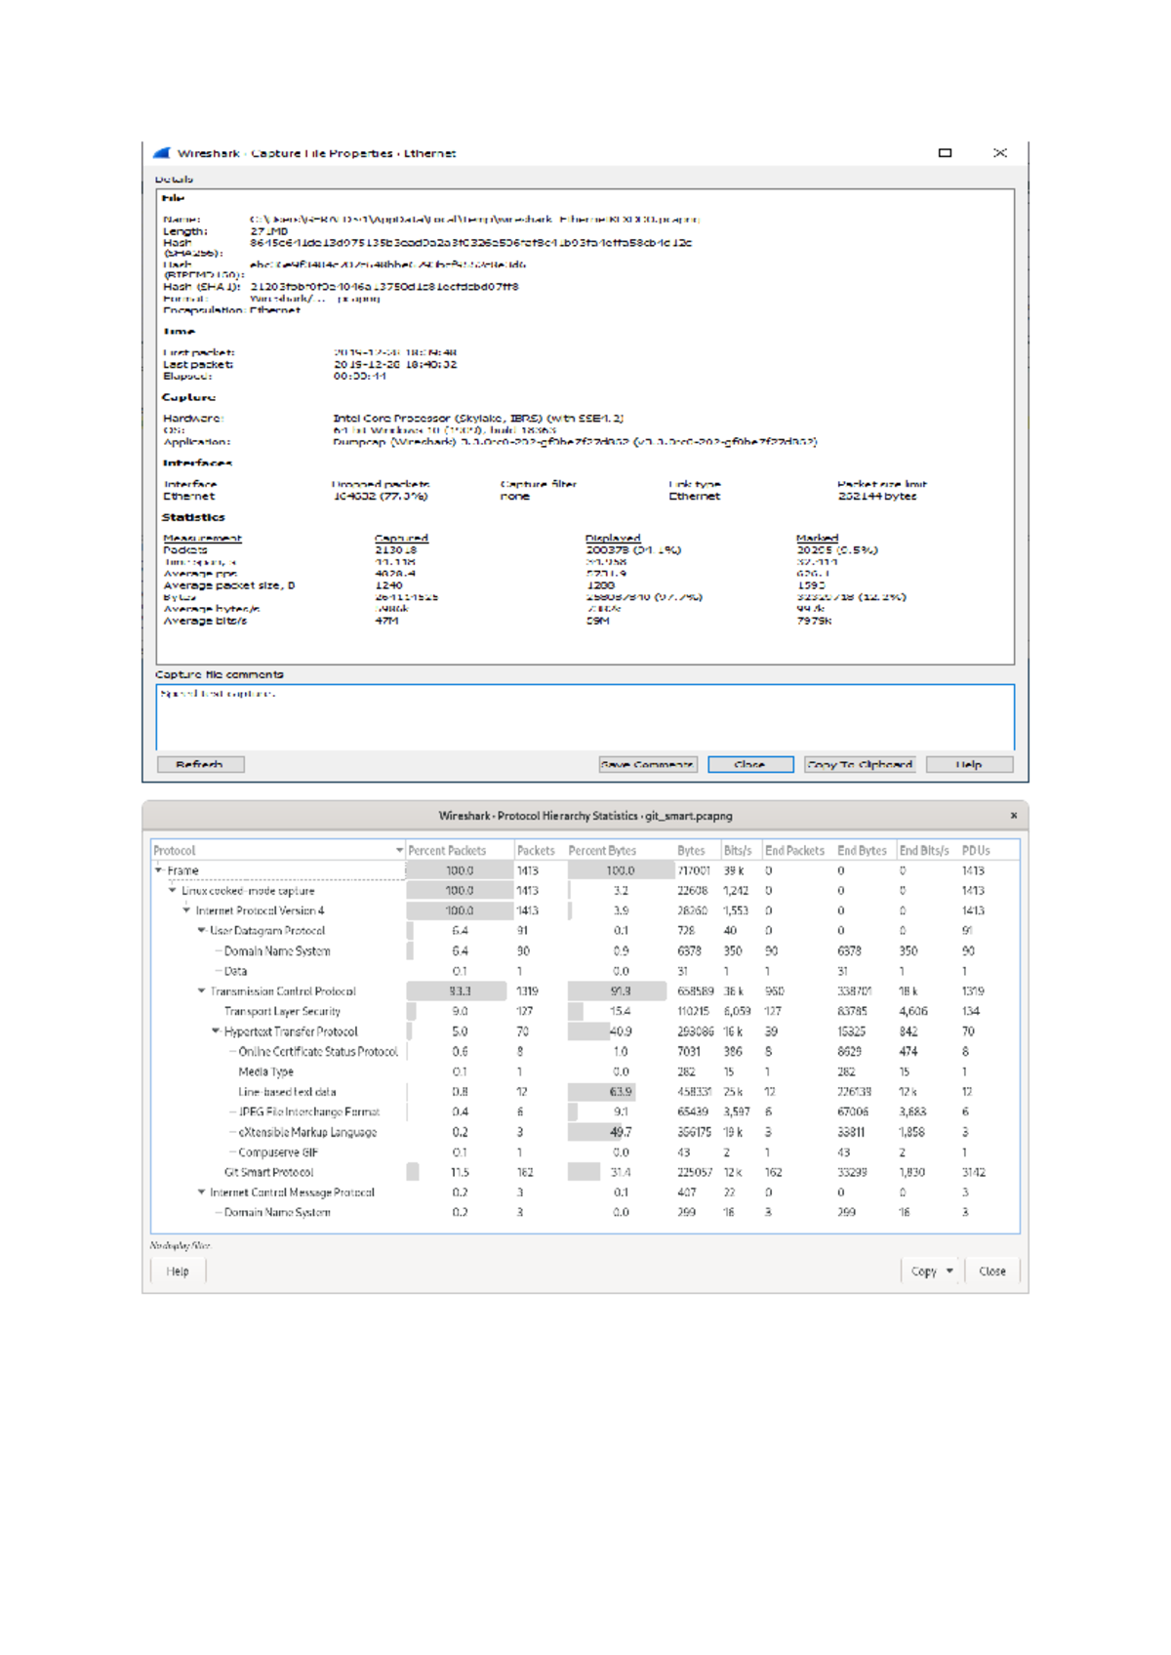Click the Wireshark fin icon in Capture File Properties title
1171x1655 pixels.
coord(162,153)
